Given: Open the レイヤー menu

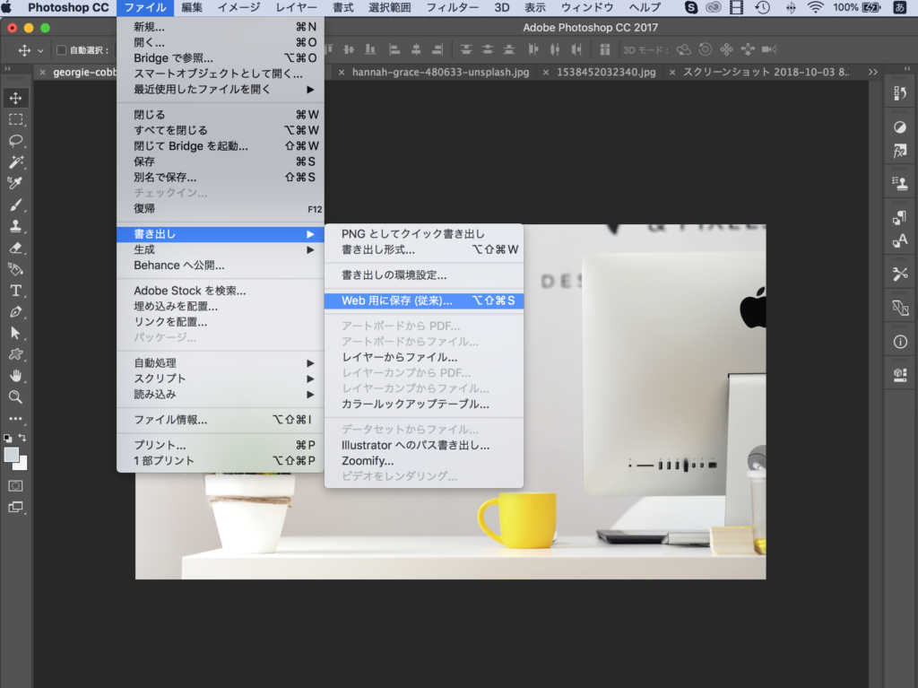Looking at the screenshot, I should click(296, 7).
